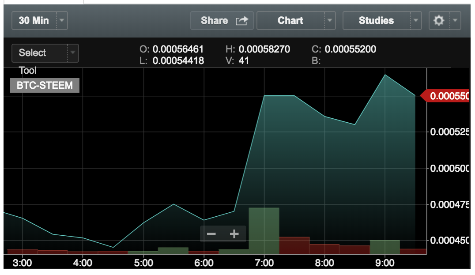The image size is (475, 275).
Task: Click the tall green volume bar at 7:00
Action: pos(264,231)
